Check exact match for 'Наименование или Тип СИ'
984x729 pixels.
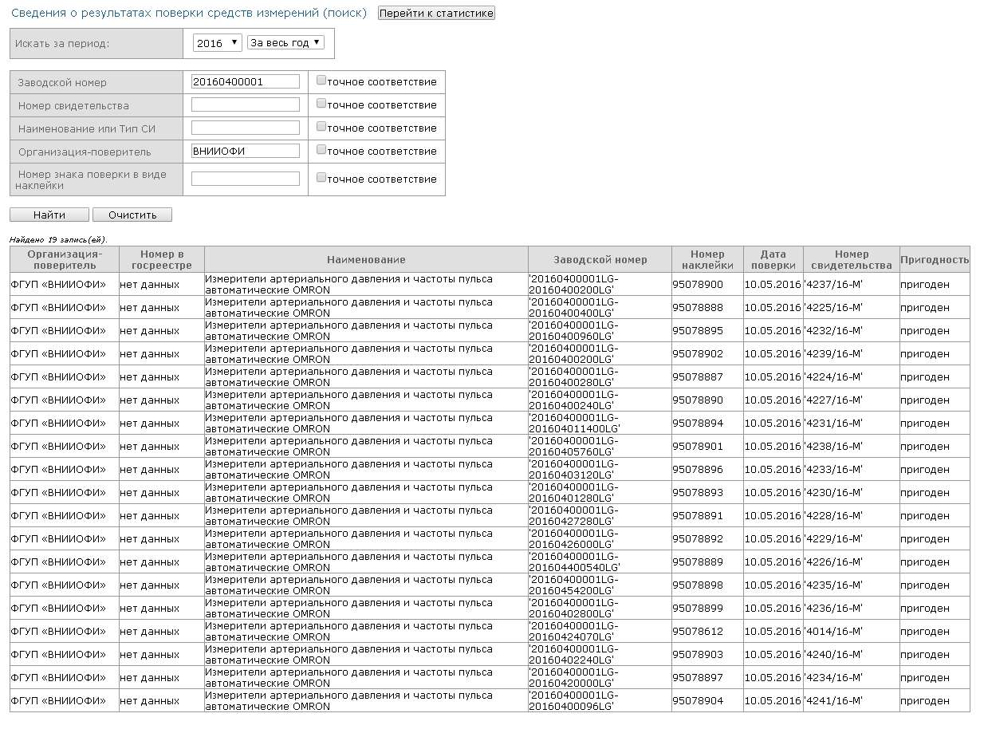(x=321, y=127)
